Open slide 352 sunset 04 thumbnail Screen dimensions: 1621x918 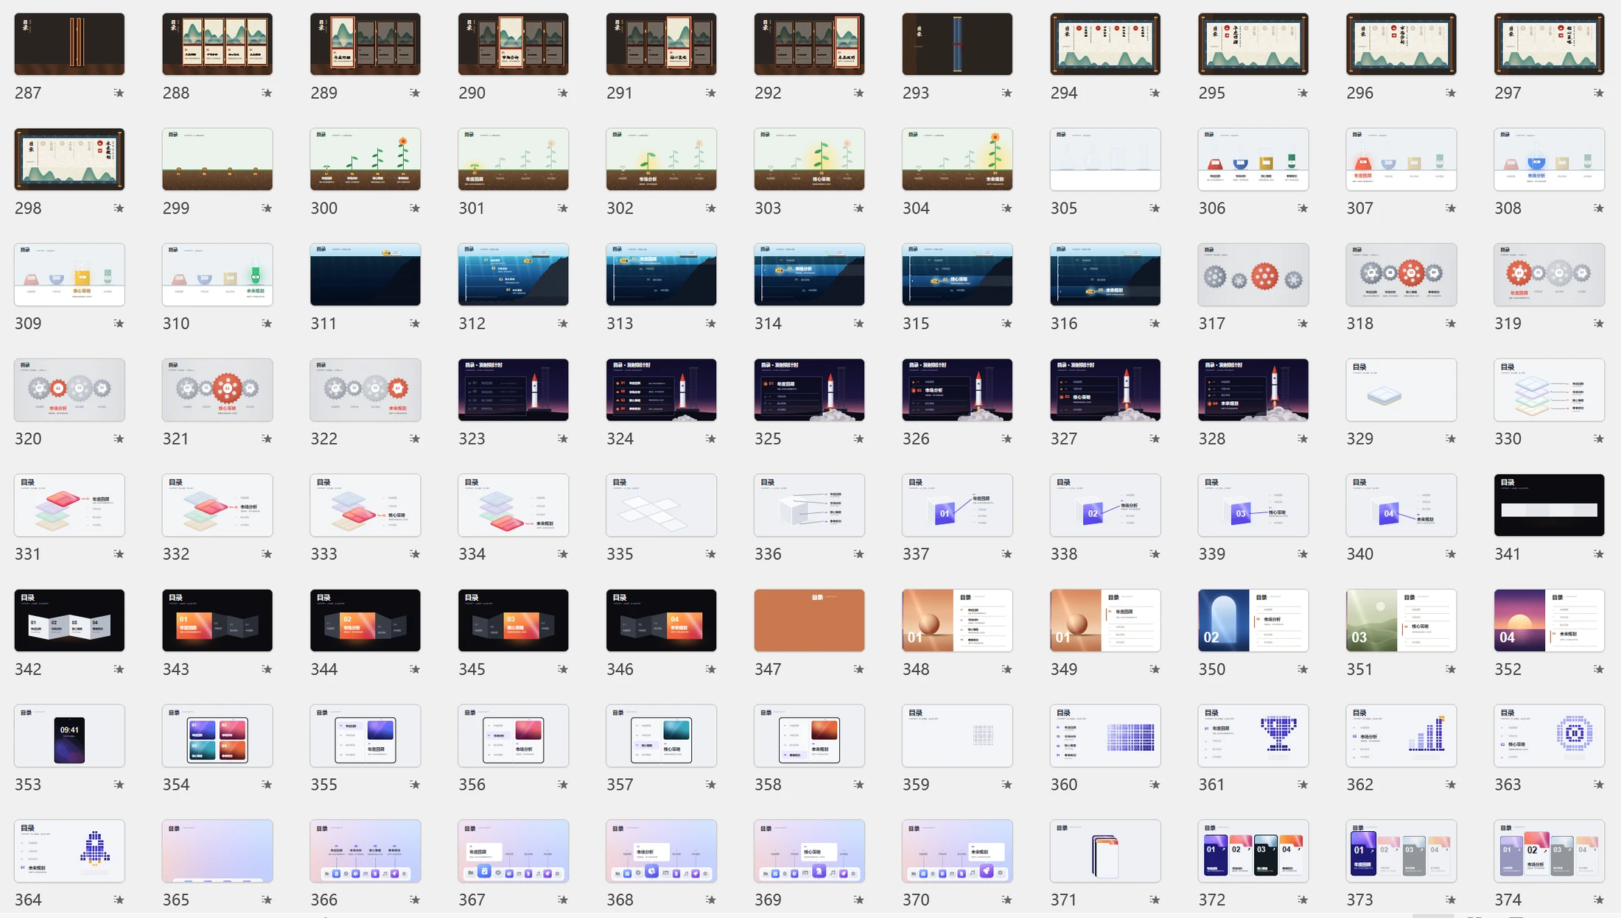[1550, 621]
